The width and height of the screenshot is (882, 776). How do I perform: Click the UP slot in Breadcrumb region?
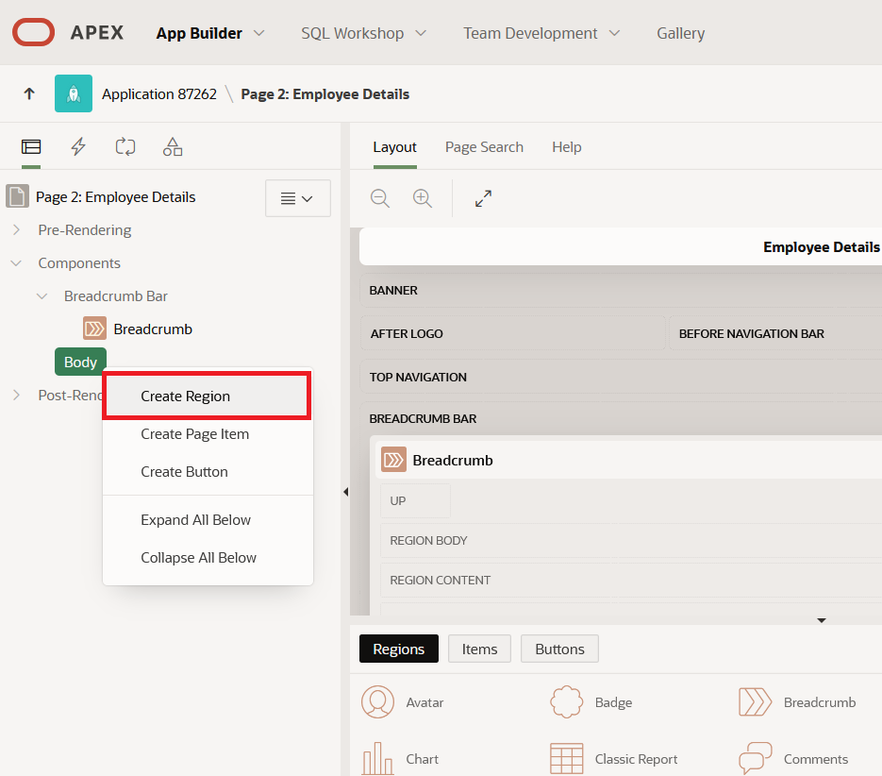tap(415, 500)
